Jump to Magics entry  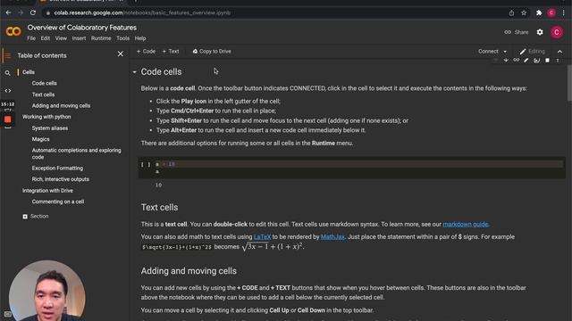[40, 139]
